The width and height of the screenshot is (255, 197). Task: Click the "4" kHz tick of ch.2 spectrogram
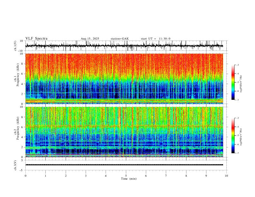(23, 137)
